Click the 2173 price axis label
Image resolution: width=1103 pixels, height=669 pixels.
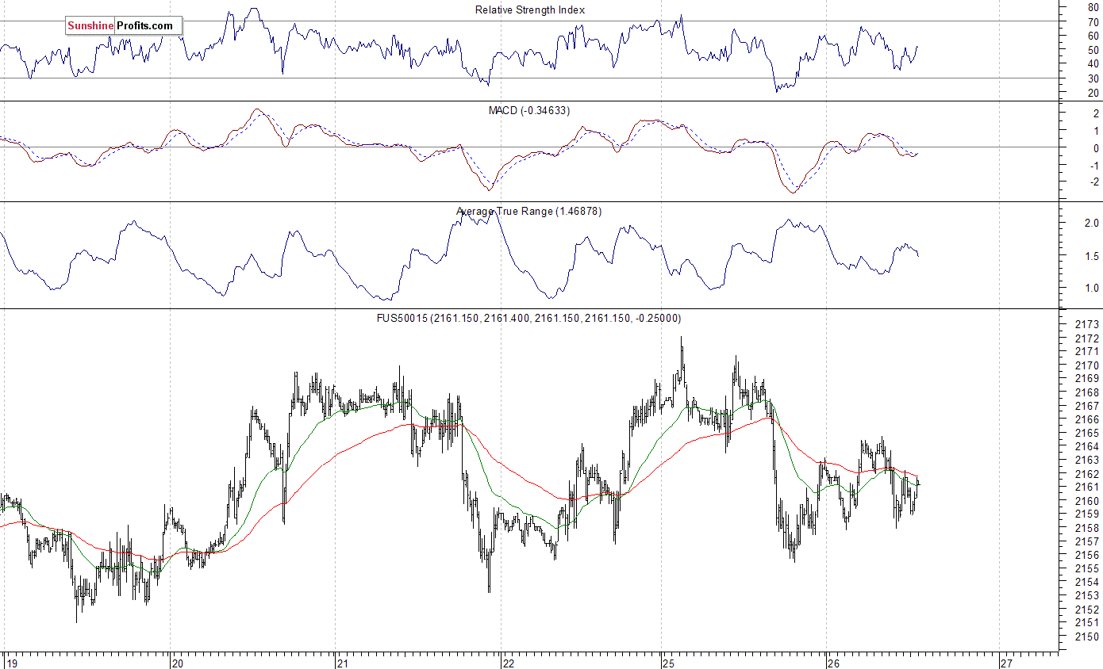pyautogui.click(x=1086, y=325)
